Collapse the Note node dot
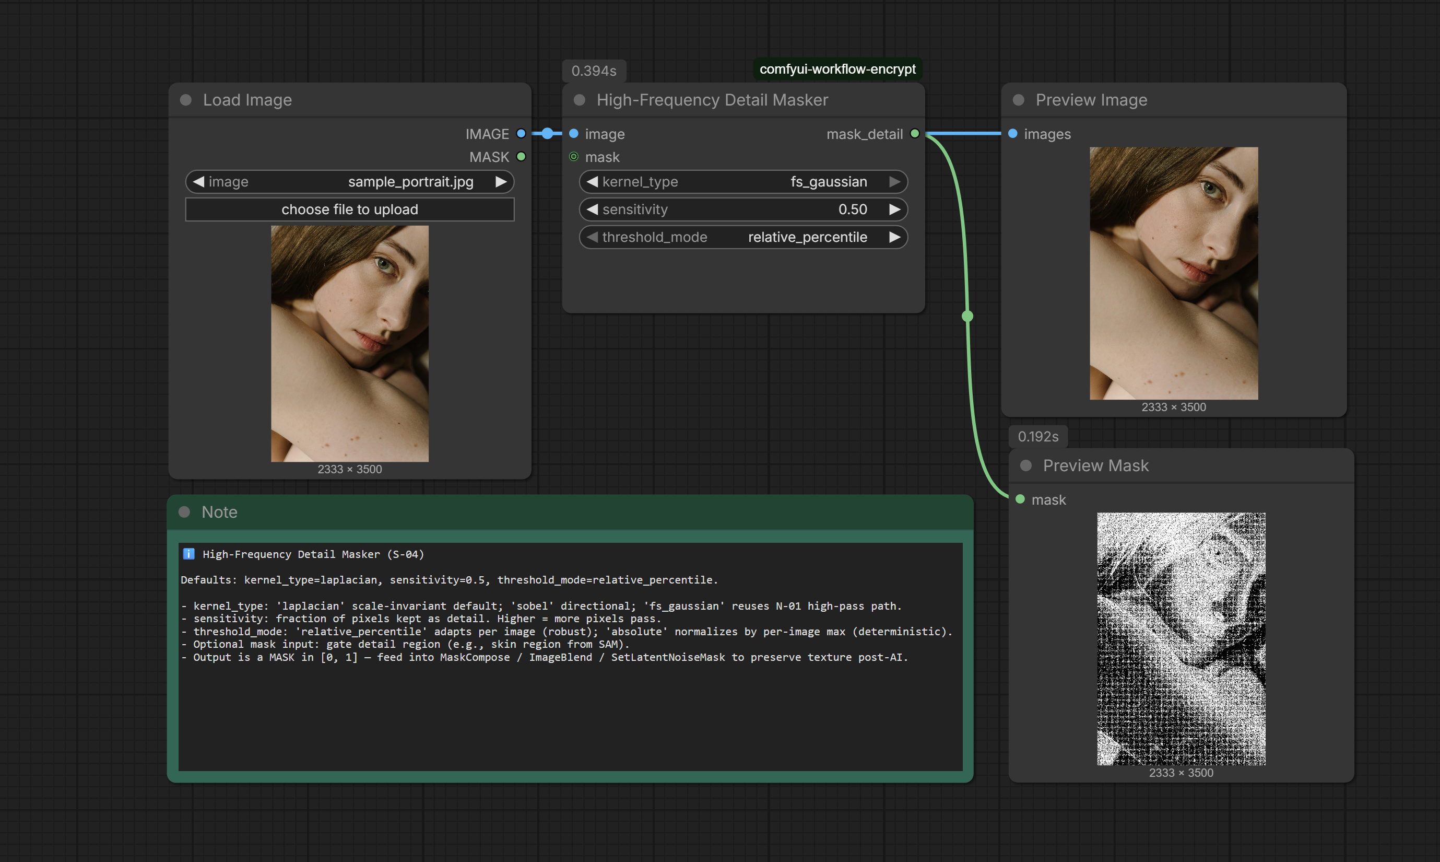Viewport: 1440px width, 862px height. tap(185, 512)
